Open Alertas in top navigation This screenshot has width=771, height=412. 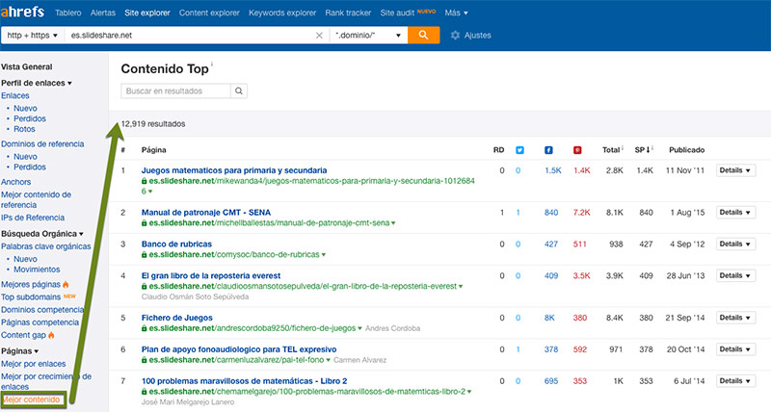click(x=103, y=13)
